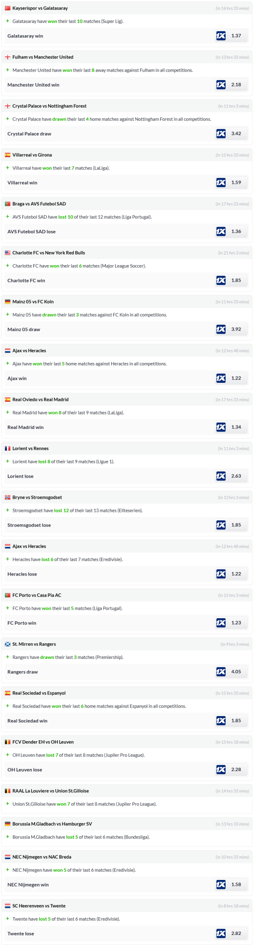Click the 1X icon next to Mainz 05 draw
This screenshot has width=254, height=946.
[x=221, y=329]
